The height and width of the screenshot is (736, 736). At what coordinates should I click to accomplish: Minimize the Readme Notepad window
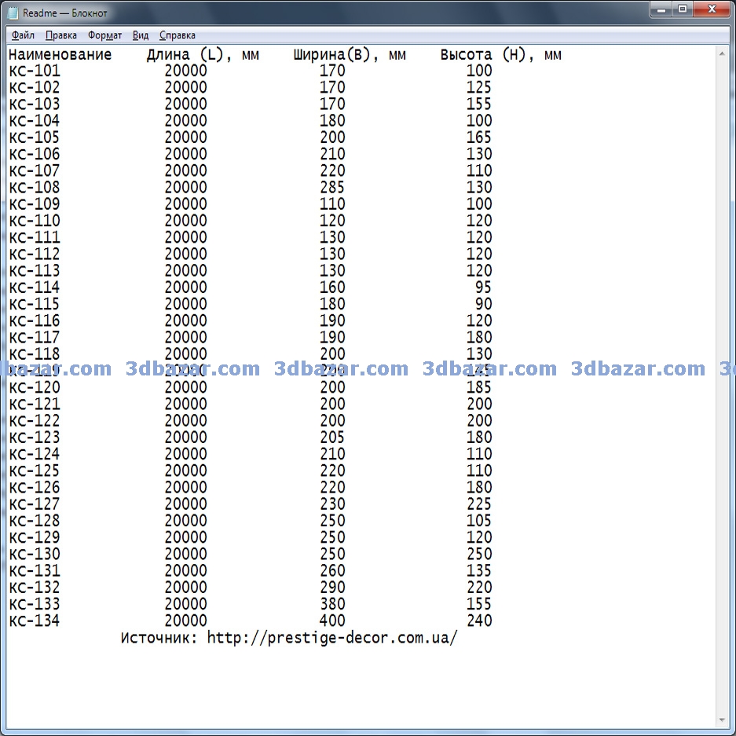661,9
